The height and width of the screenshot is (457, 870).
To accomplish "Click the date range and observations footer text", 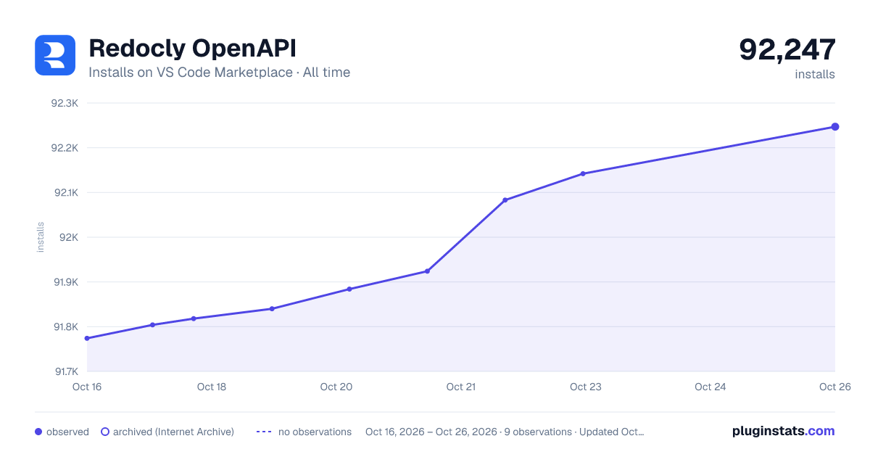I will [505, 432].
